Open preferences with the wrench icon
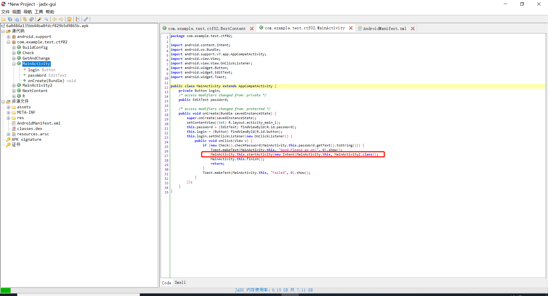 click(x=86, y=19)
